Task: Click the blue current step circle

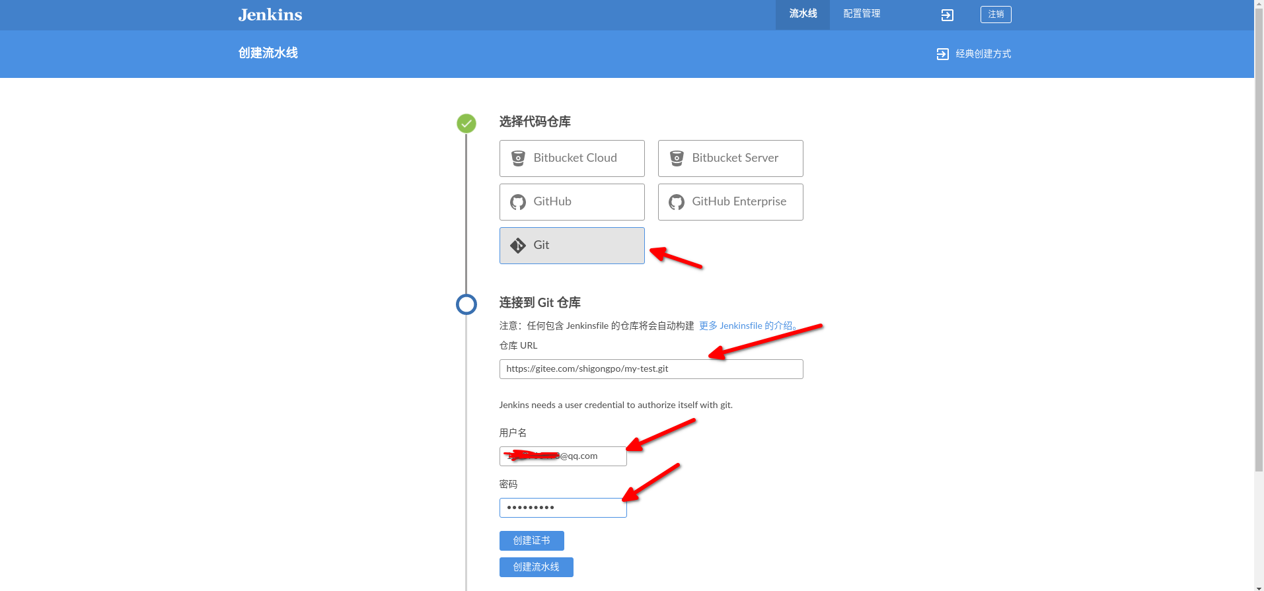Action: (x=466, y=304)
